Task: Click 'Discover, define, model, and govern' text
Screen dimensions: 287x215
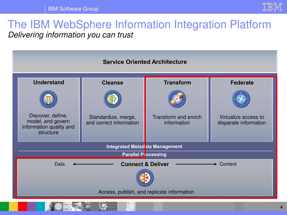Action: tap(48, 124)
